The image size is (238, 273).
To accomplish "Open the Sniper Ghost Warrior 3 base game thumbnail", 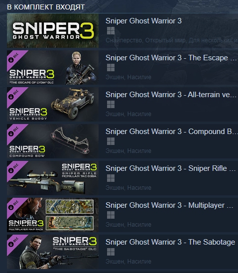I will coord(53,31).
